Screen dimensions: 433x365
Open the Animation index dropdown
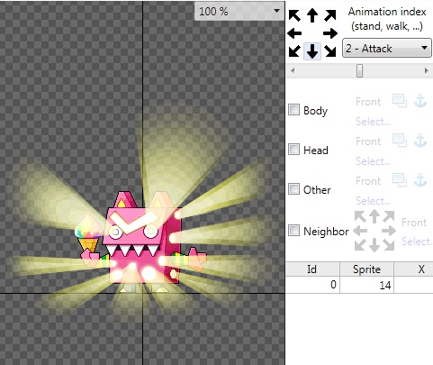pos(387,48)
